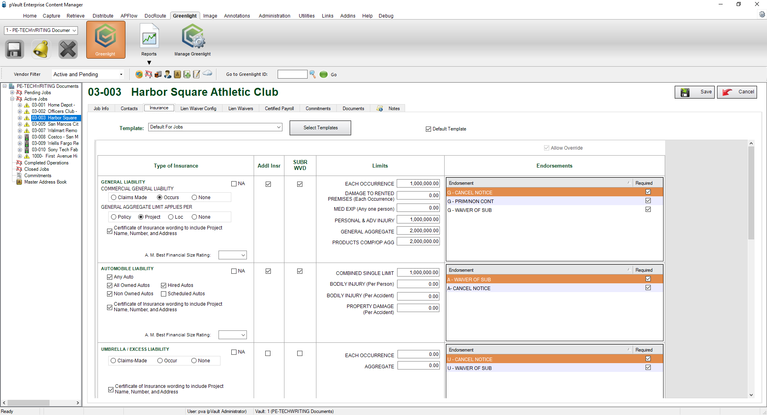Click the notepad with pen toolbar icon
Screen dimensions: 767x415
(x=196, y=74)
